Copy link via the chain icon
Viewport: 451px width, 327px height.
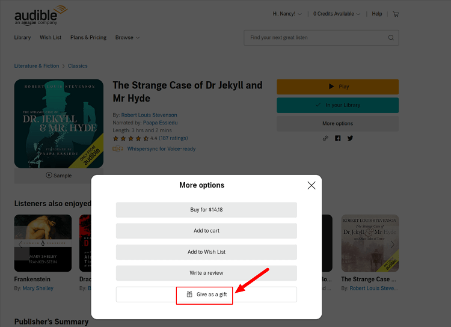[x=325, y=138]
